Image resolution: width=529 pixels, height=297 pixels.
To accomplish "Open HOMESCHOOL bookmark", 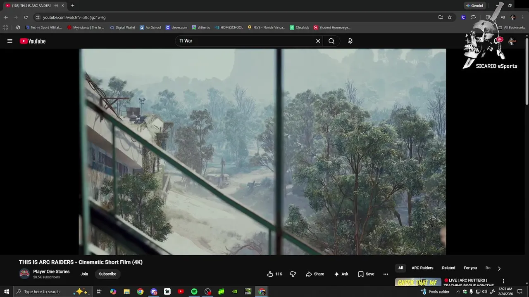I will tap(229, 28).
